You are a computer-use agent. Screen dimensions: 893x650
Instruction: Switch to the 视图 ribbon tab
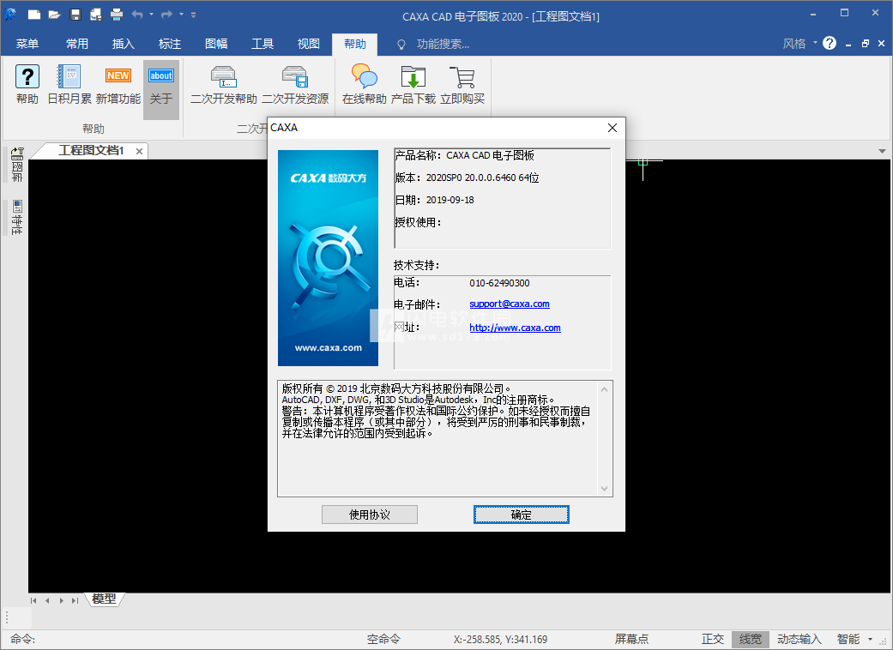click(309, 44)
